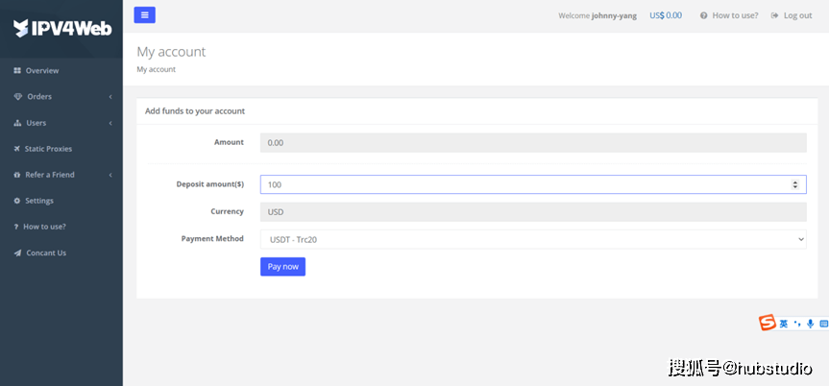This screenshot has width=829, height=386.
Task: Click the Settings gear icon in the sidebar
Action: [x=17, y=201]
